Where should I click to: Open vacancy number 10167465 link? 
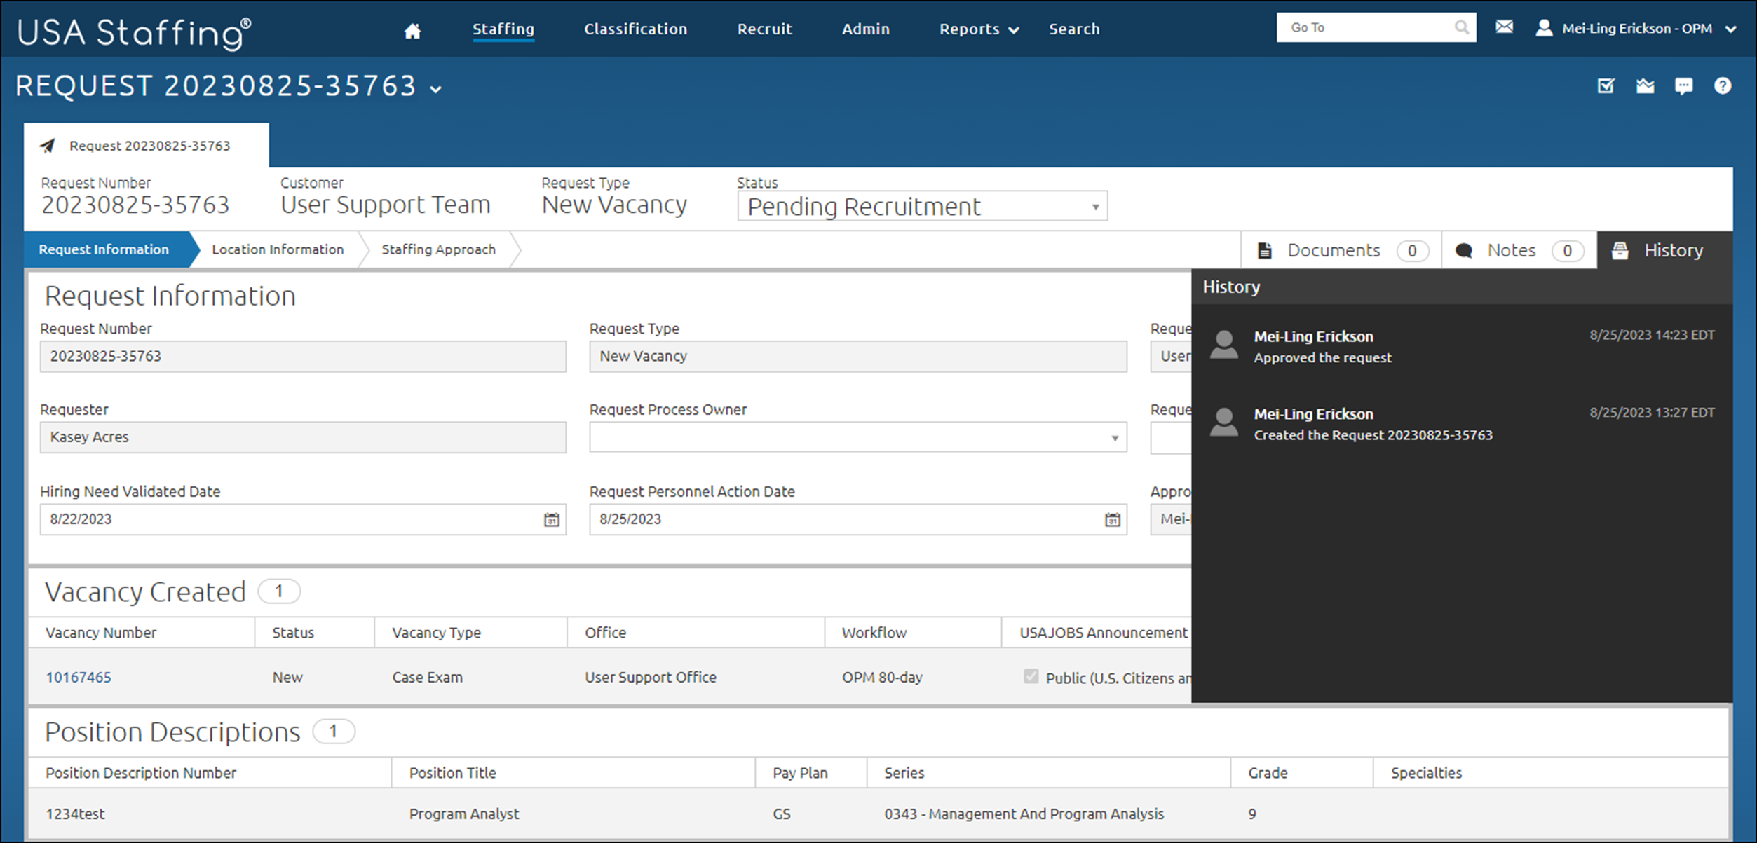[79, 677]
